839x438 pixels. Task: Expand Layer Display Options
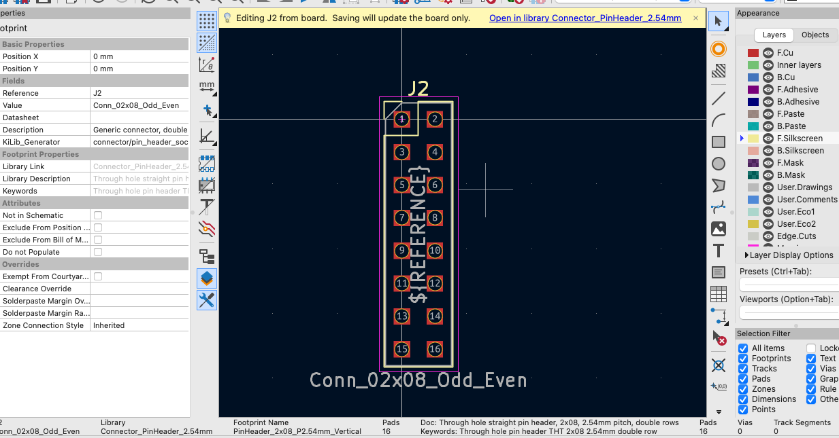point(789,255)
